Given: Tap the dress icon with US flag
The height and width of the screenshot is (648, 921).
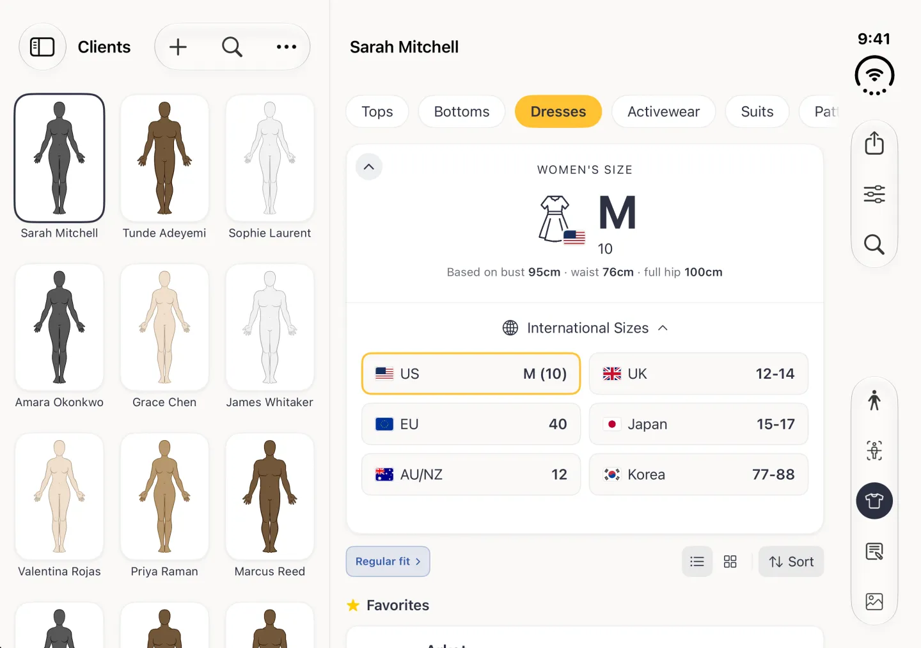Looking at the screenshot, I should [x=562, y=219].
